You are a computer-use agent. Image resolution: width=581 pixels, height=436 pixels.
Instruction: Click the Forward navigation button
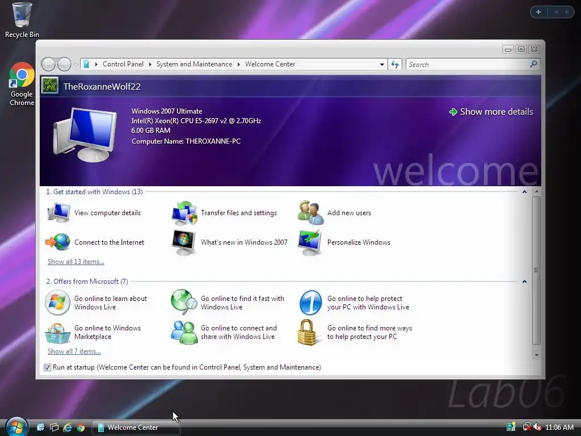tap(64, 65)
